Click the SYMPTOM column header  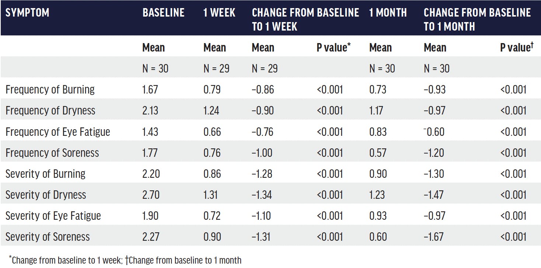27,13
